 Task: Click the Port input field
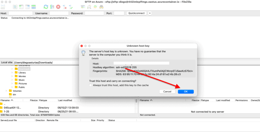click(119, 13)
